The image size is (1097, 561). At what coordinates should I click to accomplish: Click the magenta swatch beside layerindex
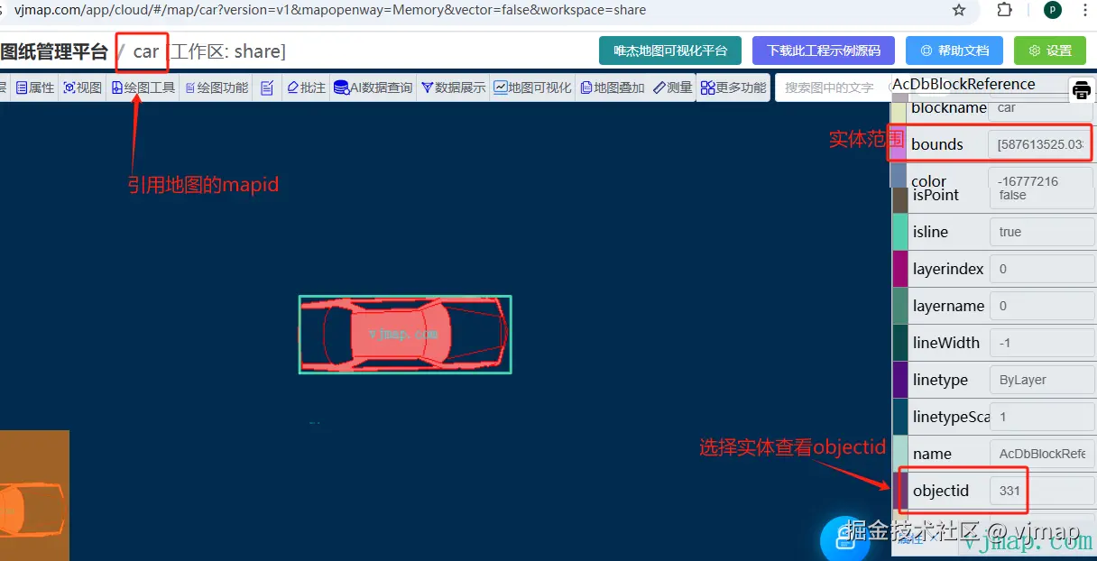[x=899, y=269]
